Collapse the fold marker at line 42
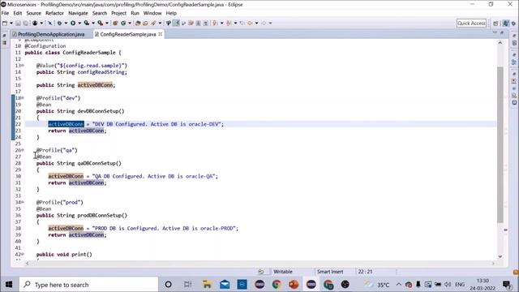The image size is (519, 292). 23,254
